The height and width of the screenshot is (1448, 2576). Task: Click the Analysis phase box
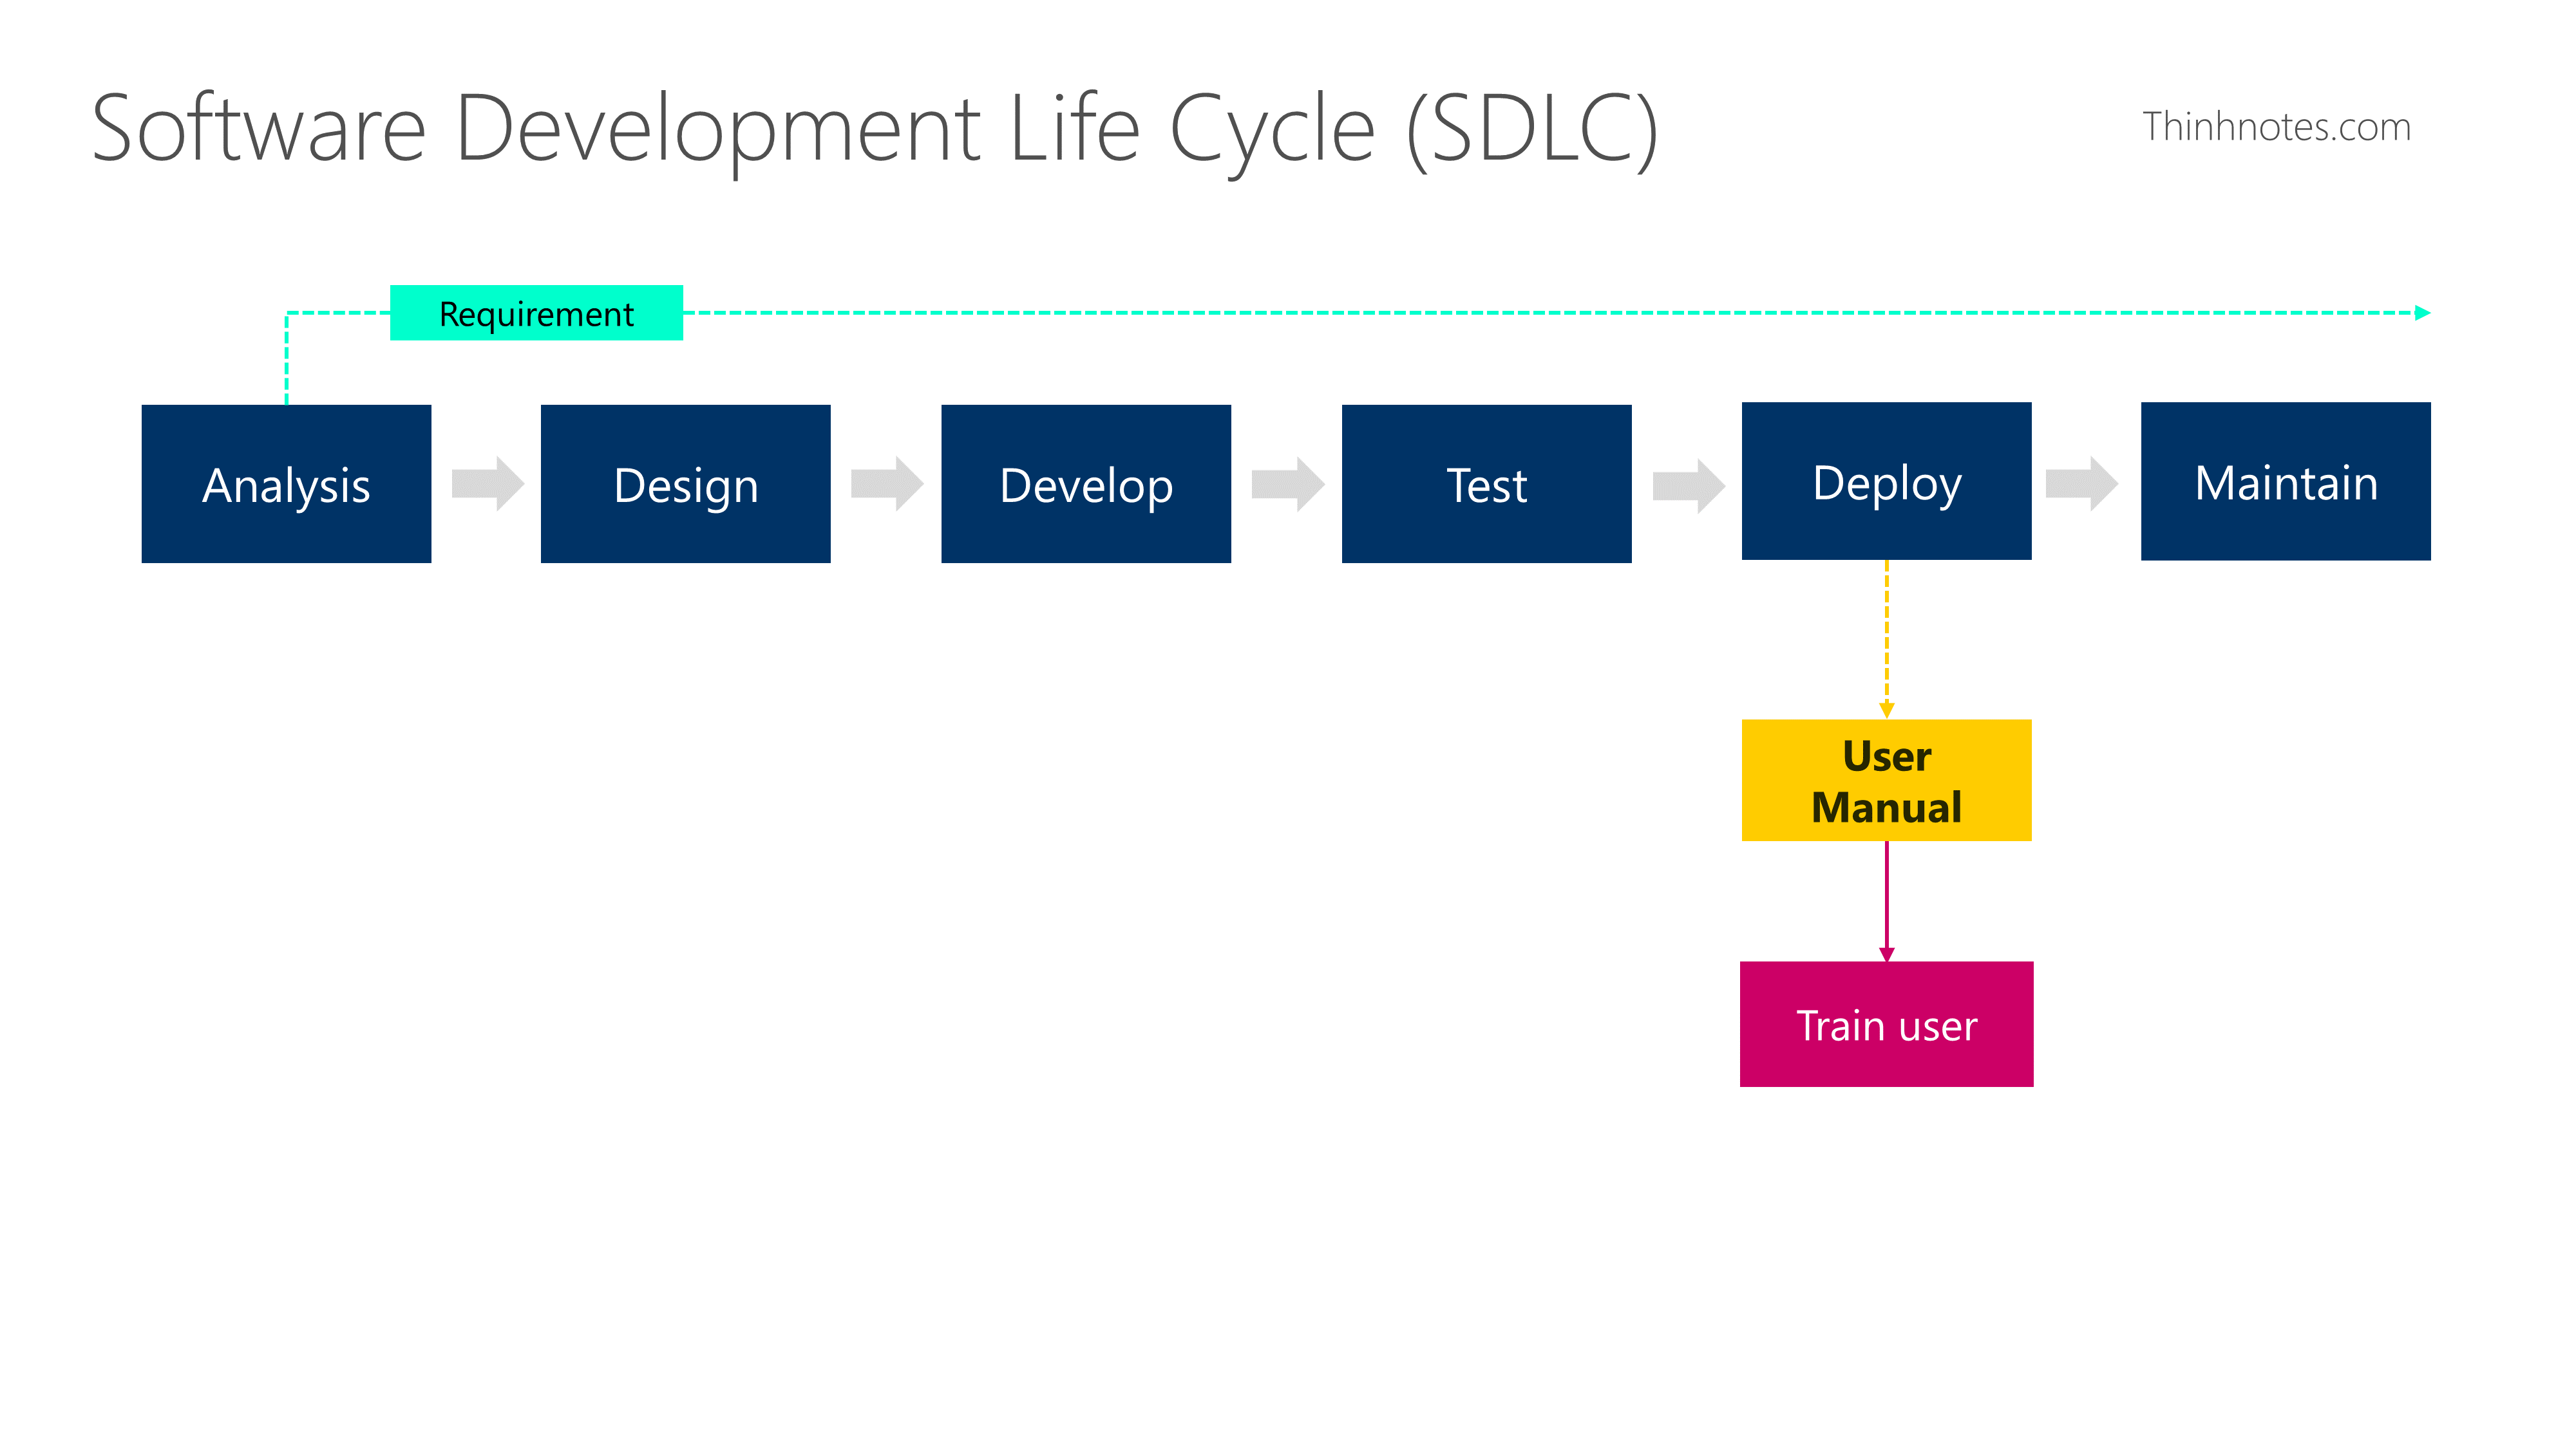click(286, 484)
